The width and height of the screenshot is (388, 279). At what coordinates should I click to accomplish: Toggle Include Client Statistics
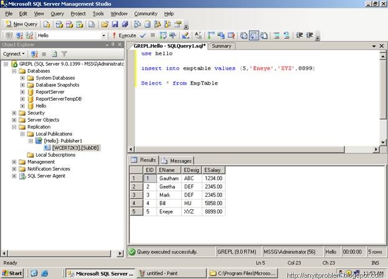coord(221,35)
